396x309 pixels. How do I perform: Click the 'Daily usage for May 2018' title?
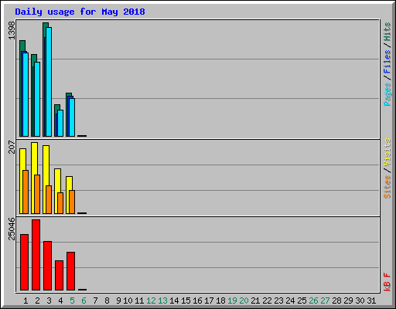[x=80, y=12]
